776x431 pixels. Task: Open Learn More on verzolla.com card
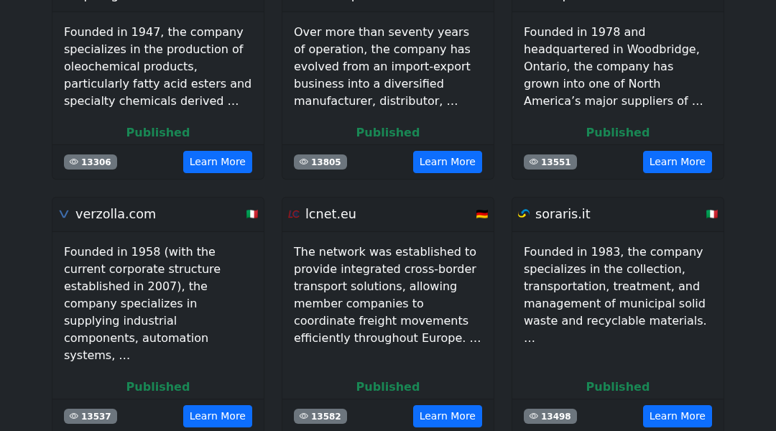(217, 416)
